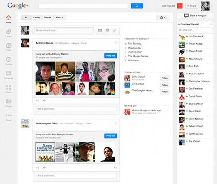Click the Share button in top bar
This screenshot has width=217, height=184.
coord(191,6)
